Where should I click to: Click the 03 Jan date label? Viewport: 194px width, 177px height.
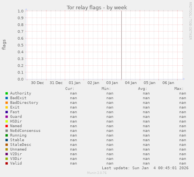(x=112, y=83)
